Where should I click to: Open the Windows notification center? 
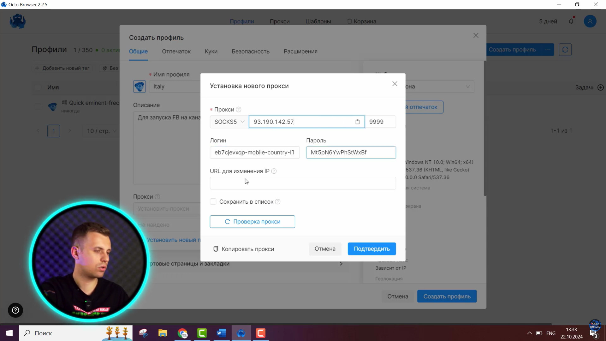click(x=594, y=334)
